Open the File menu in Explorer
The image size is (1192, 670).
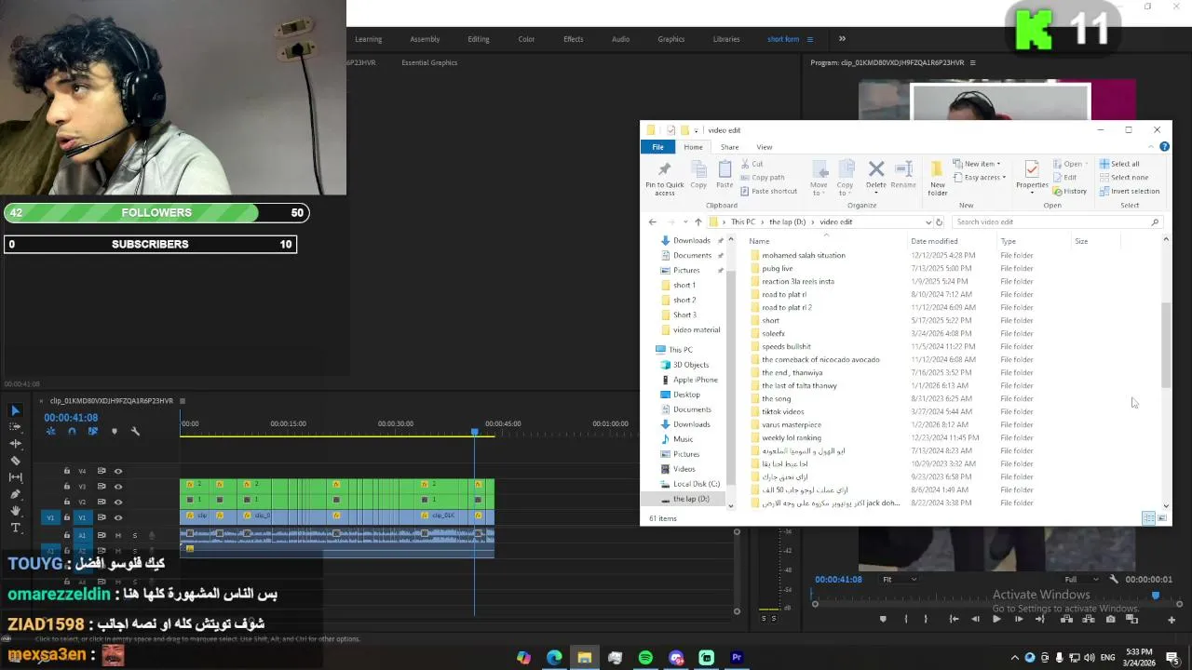coord(657,147)
